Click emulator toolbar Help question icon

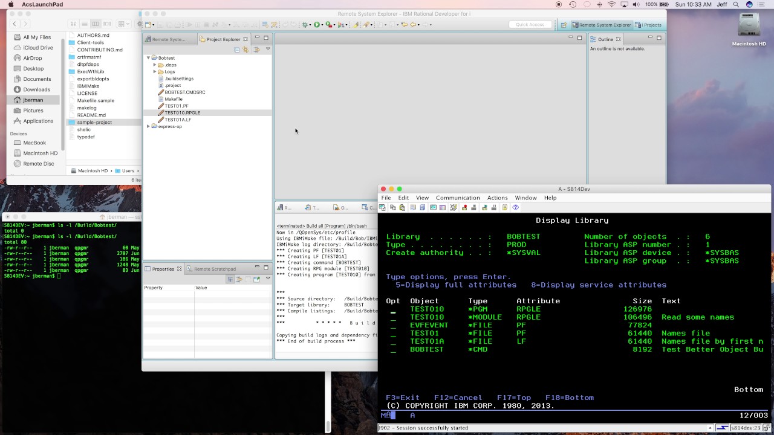(515, 207)
